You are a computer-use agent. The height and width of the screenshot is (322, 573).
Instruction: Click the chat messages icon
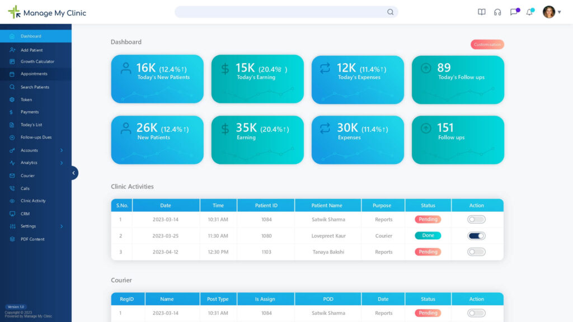[x=513, y=12]
